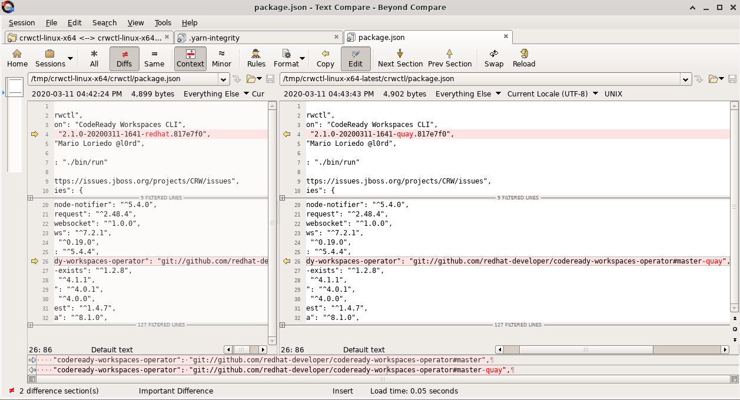Expand left 9 filtered lines section
This screenshot has width=740, height=400.
coord(31,198)
